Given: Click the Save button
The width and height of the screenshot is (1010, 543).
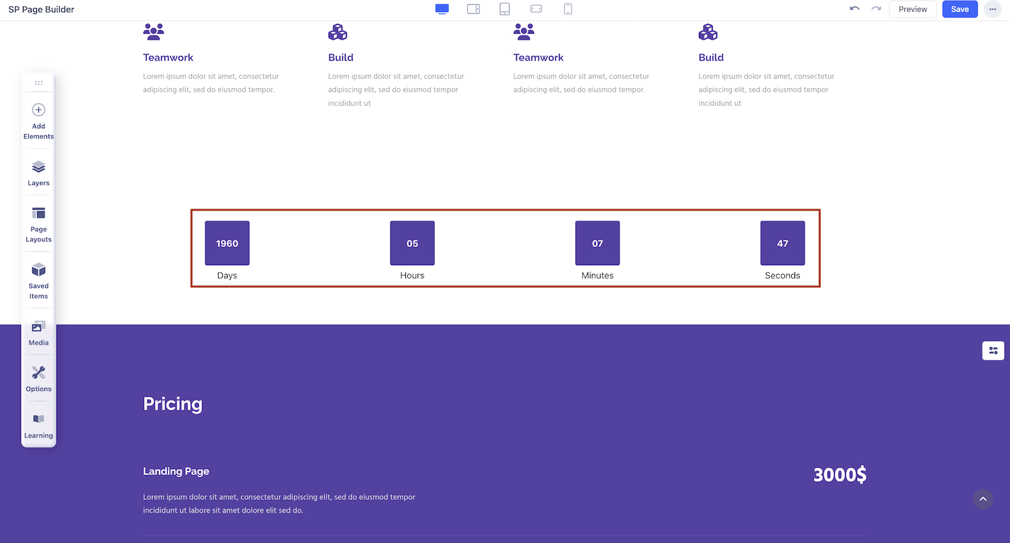Looking at the screenshot, I should tap(959, 9).
